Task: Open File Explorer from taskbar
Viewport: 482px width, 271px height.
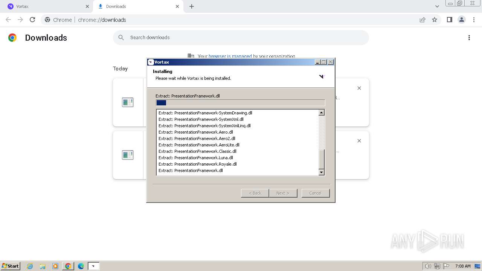Action: pos(43,266)
